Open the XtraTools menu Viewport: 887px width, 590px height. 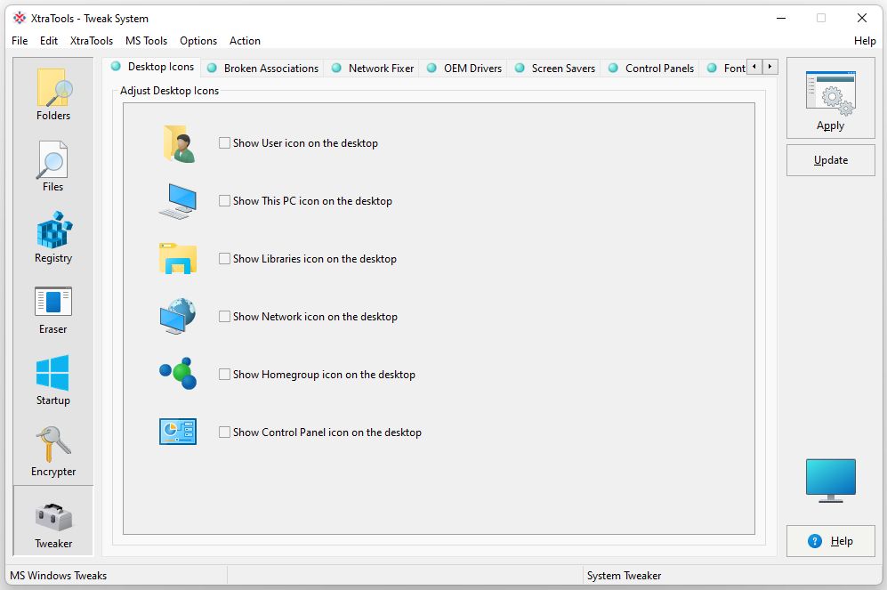[x=92, y=41]
